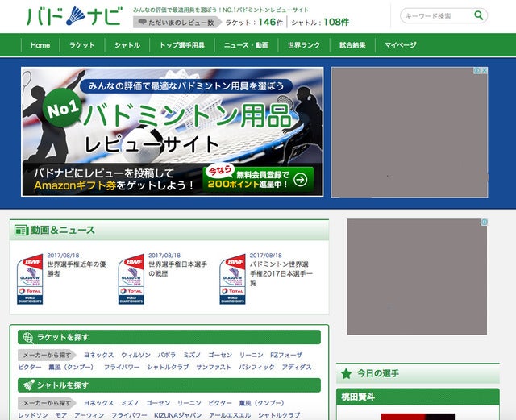
Task: Click the green magnifier search icon
Action: (x=478, y=15)
